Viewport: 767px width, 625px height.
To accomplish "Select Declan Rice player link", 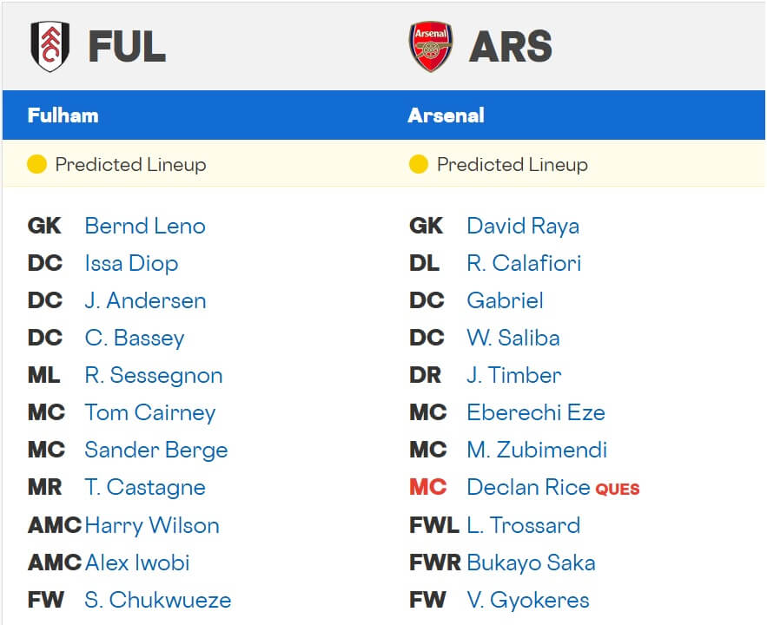I will [528, 487].
